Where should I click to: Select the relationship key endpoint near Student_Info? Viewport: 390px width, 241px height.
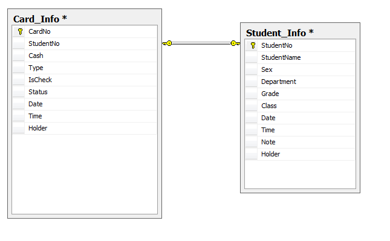tap(235, 43)
